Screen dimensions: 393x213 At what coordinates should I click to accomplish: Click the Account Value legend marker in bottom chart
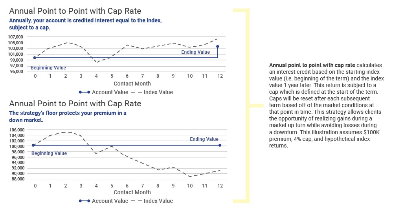[x=84, y=201]
